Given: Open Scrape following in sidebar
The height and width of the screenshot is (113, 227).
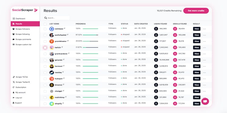Looking at the screenshot, I should [x=21, y=34].
